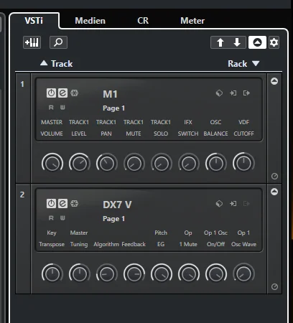293x323 pixels.
Task: Open the M1 instrument editor (e button)
Action: click(62, 93)
